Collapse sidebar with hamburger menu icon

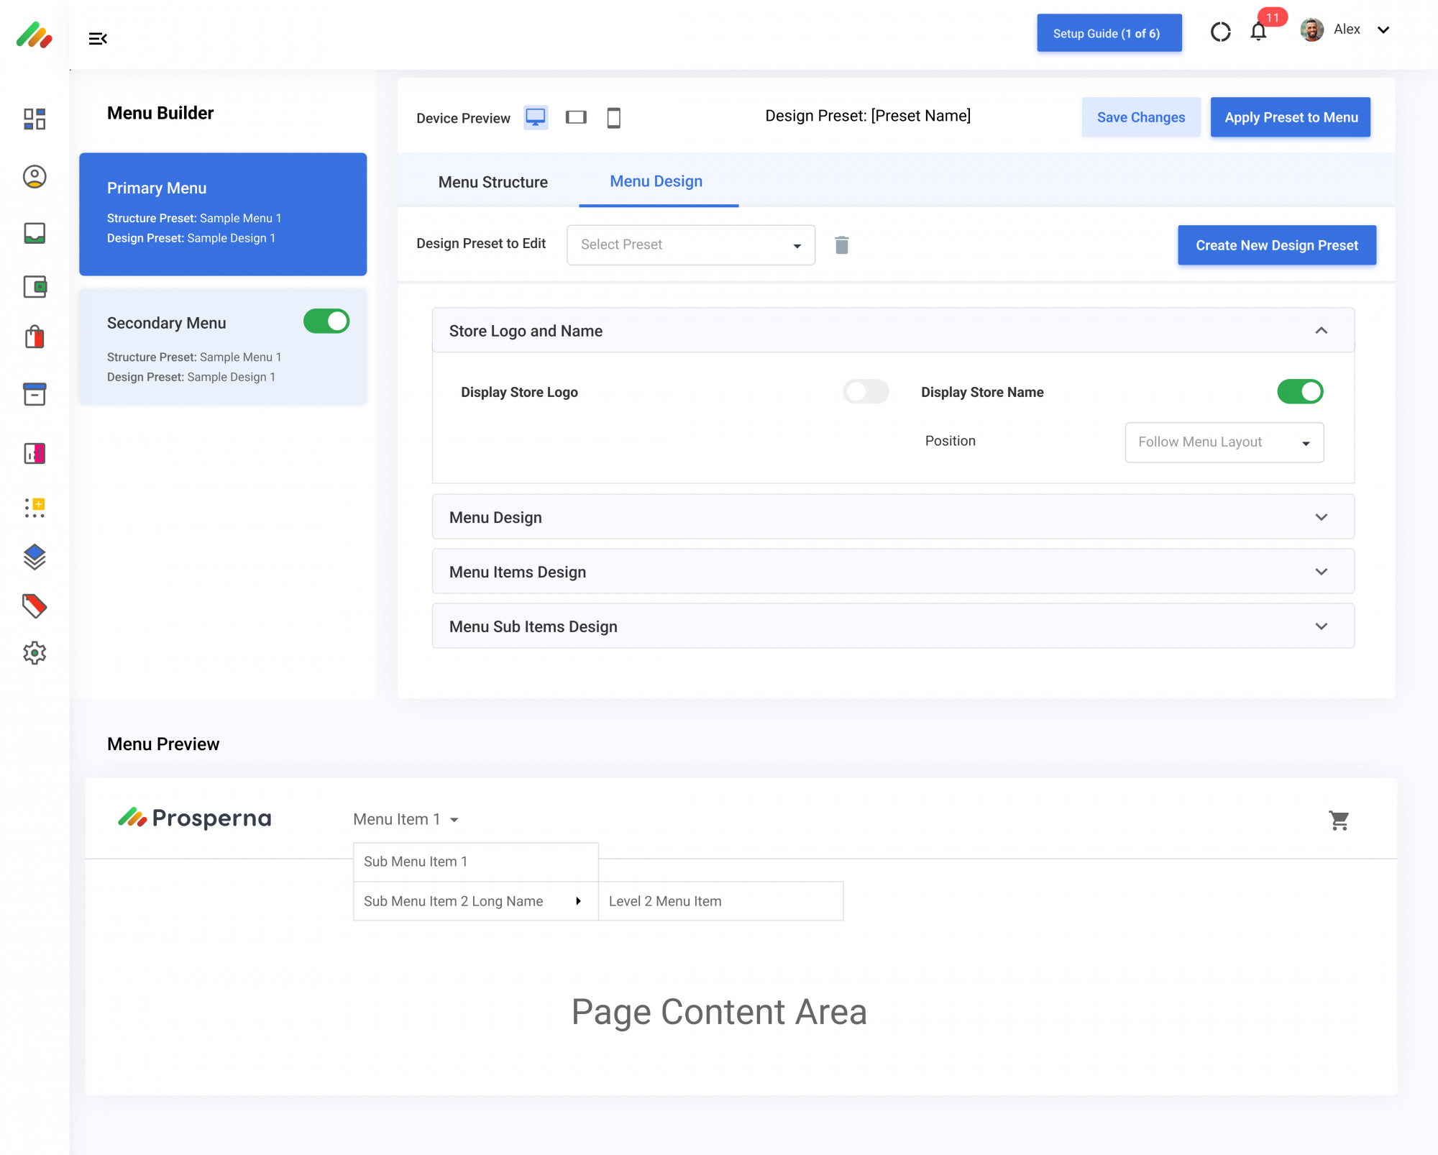[98, 39]
